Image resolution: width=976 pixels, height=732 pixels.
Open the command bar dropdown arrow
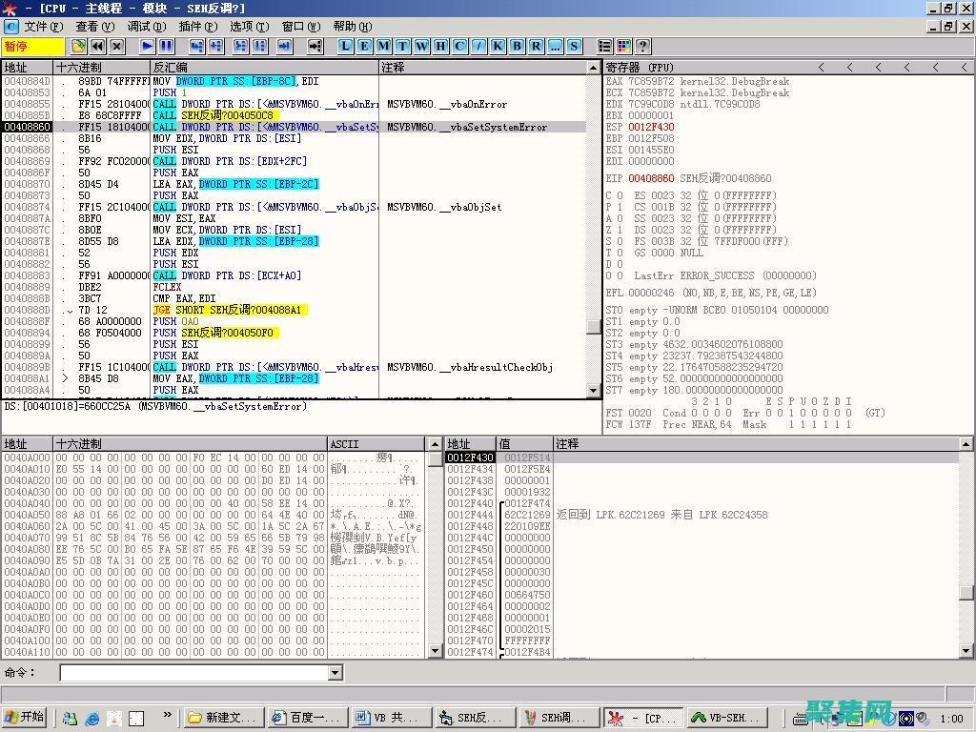click(335, 673)
